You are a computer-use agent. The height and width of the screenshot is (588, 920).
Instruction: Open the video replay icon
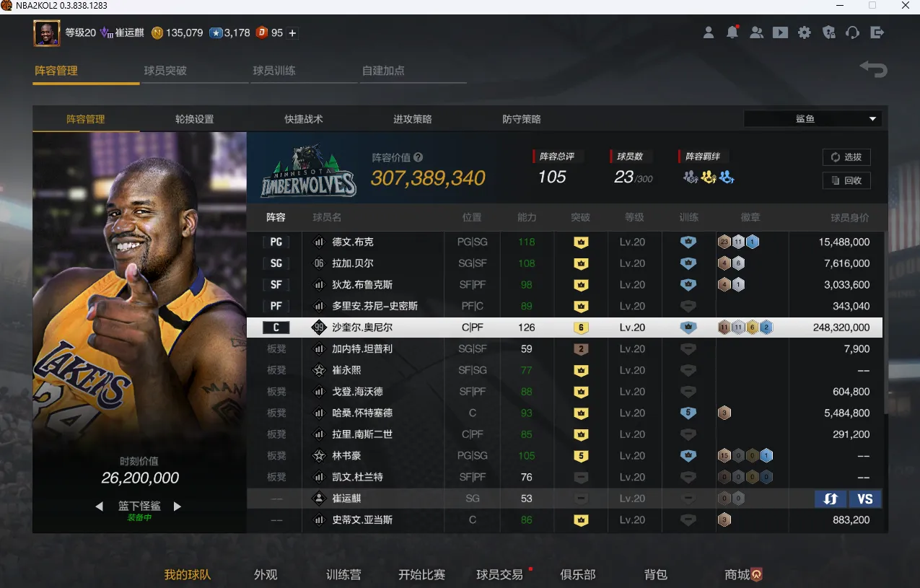click(780, 32)
